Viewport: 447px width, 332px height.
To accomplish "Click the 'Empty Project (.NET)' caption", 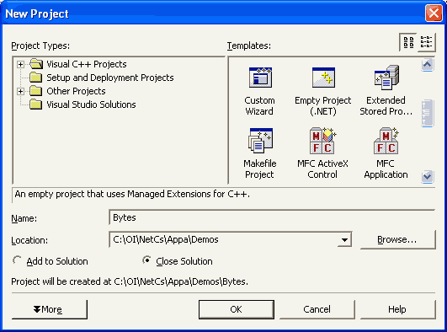I will (323, 105).
